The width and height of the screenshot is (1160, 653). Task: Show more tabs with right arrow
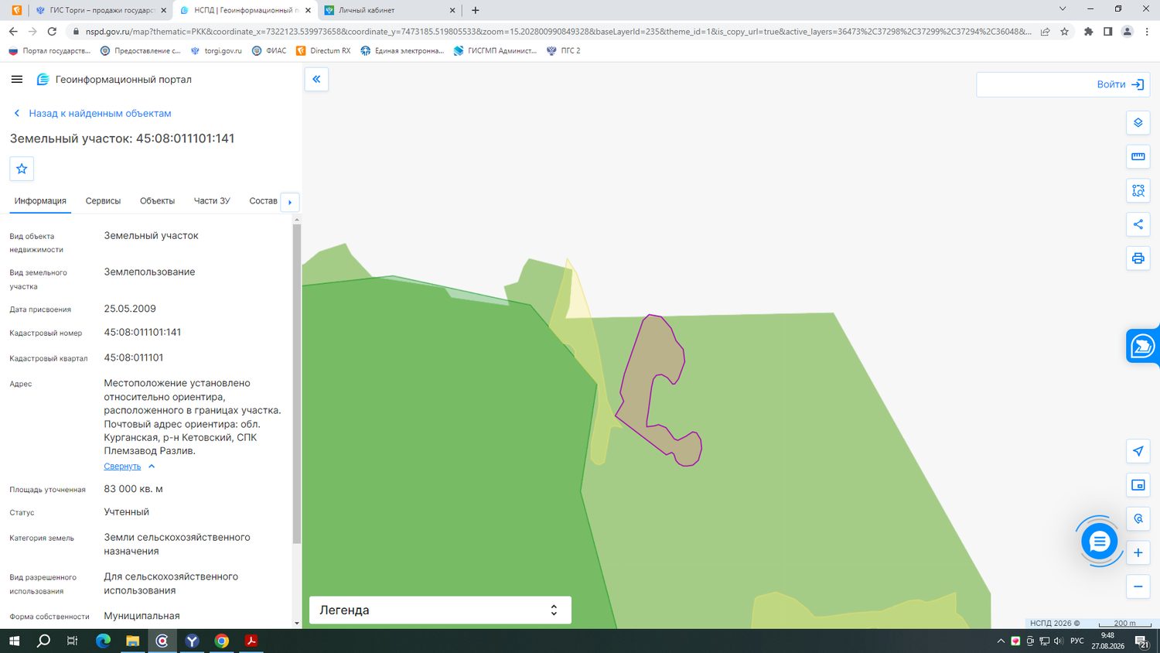coord(290,202)
